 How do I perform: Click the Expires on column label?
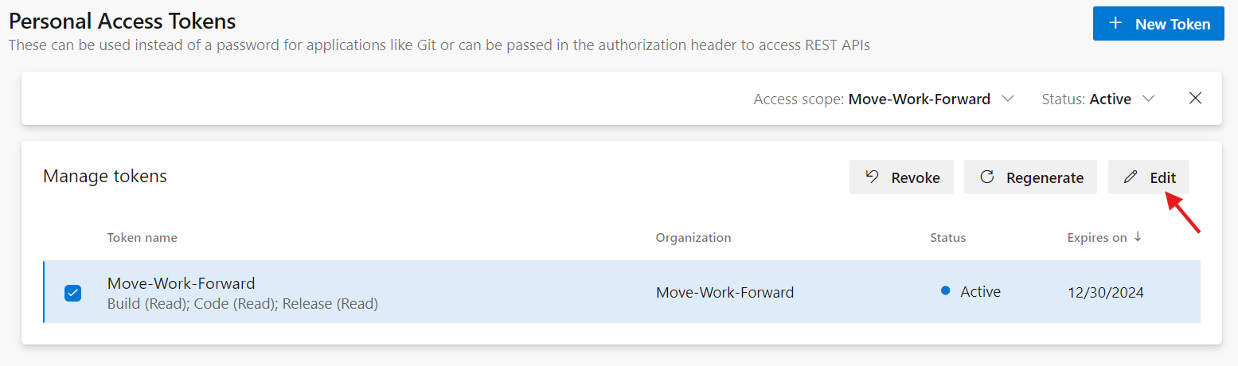point(1097,238)
